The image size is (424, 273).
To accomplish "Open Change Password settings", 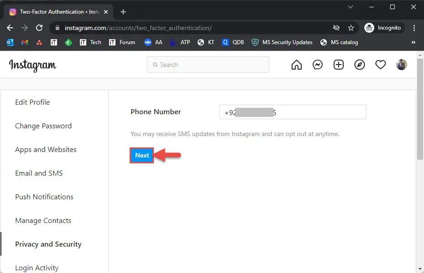I will (x=43, y=126).
